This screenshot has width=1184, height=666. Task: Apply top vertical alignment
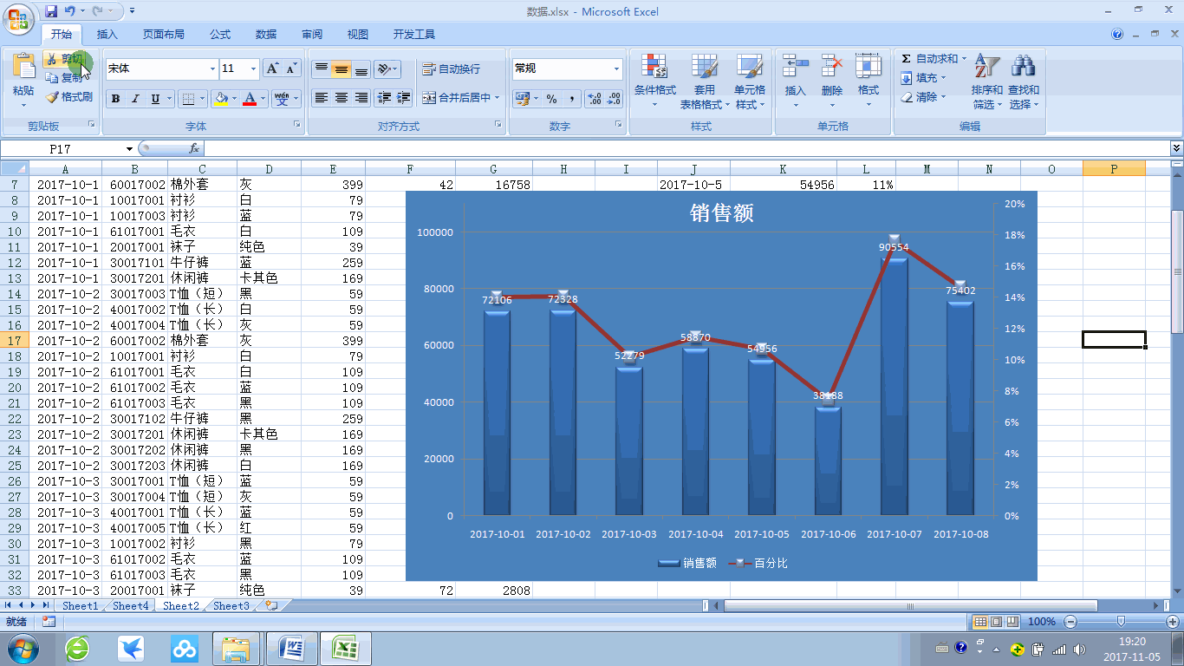(x=321, y=69)
